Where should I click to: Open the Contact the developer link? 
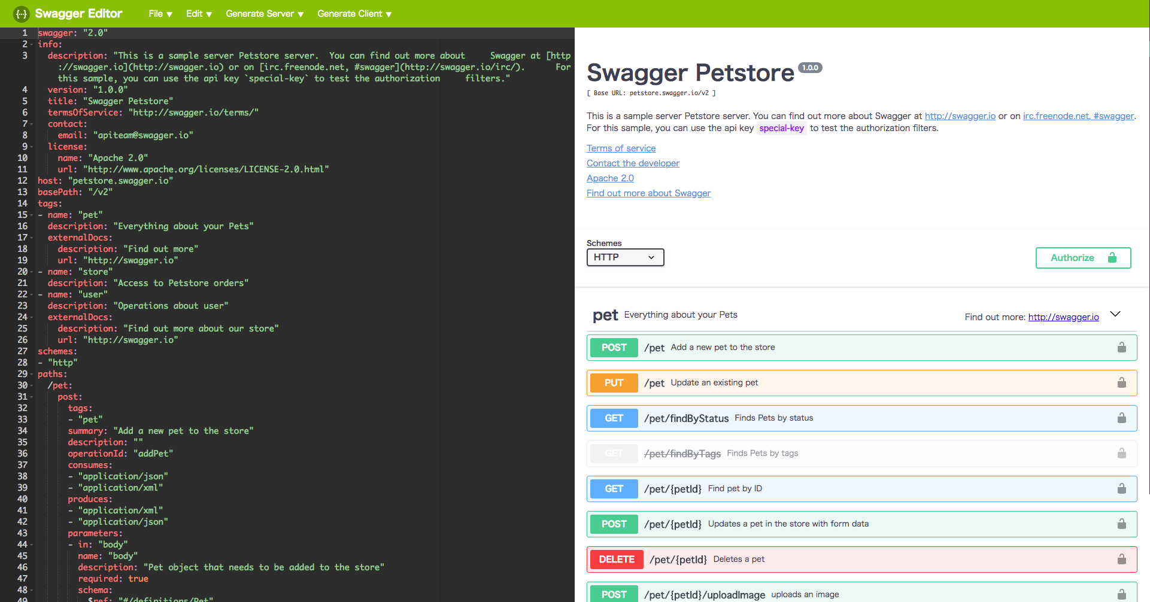point(633,163)
